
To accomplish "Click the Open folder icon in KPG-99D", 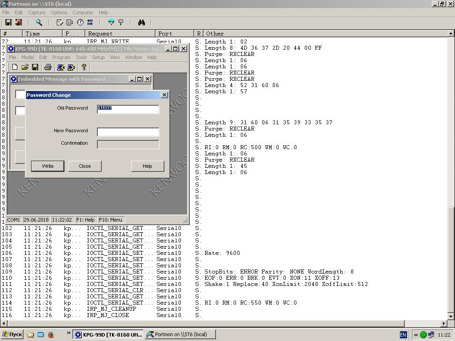I will 25,67.
